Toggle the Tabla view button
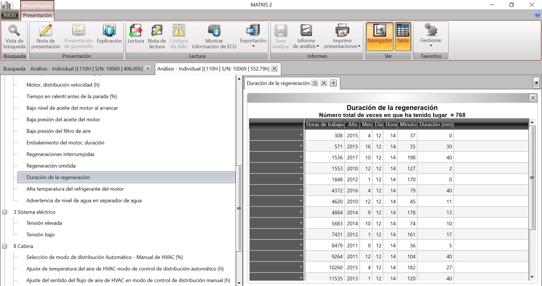Image resolution: width=542 pixels, height=286 pixels. (403, 36)
